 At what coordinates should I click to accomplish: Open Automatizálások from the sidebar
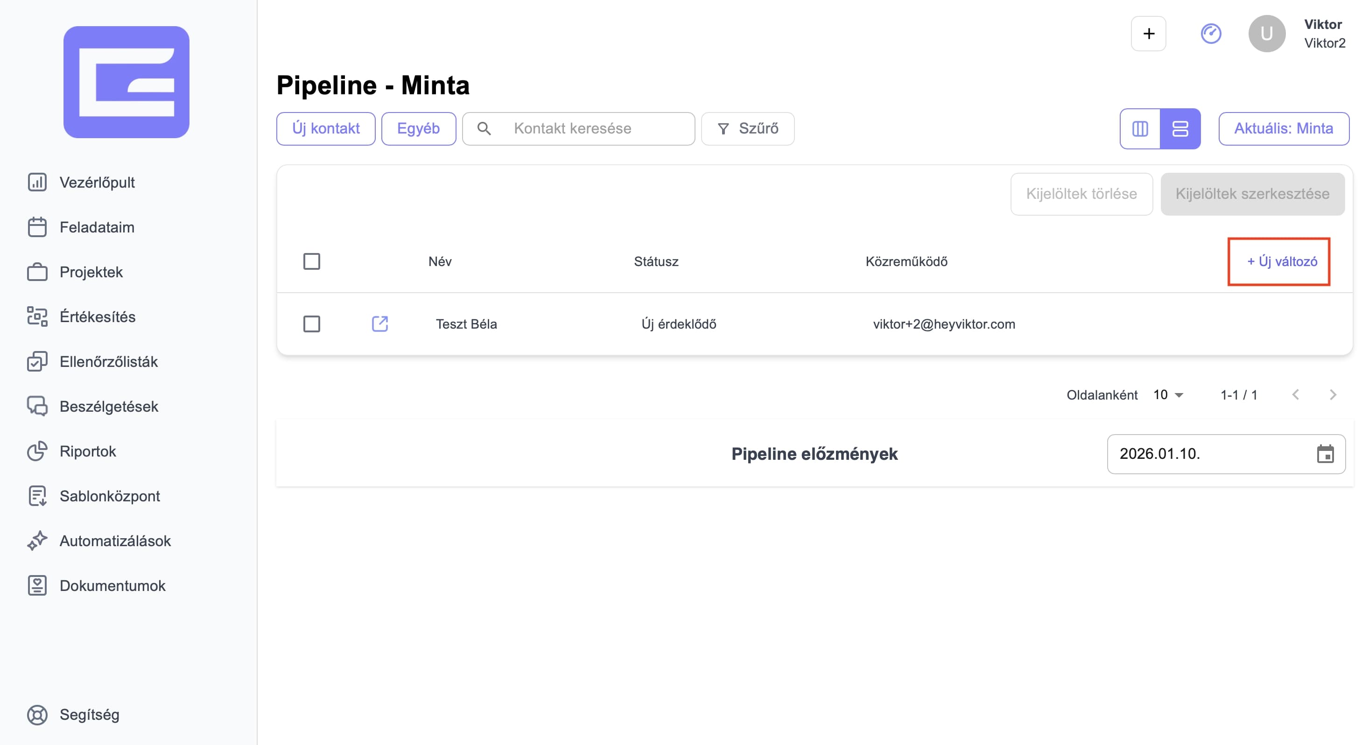click(115, 541)
